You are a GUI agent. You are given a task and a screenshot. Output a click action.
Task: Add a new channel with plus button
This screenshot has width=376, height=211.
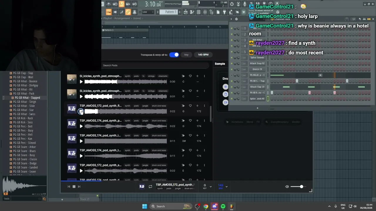tap(258, 108)
